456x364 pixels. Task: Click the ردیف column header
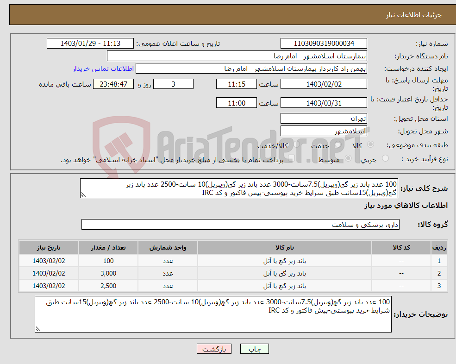(x=439, y=247)
